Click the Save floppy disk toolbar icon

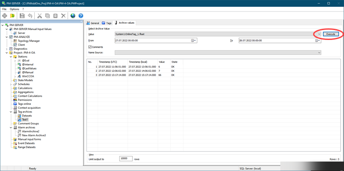tap(22, 16)
